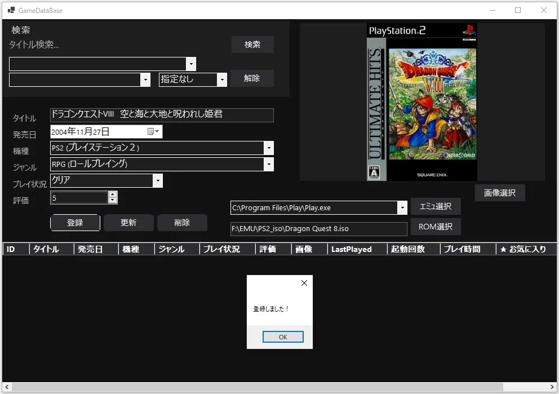Open the emulator path dropdown arrow
559x394 pixels.
[x=402, y=208]
